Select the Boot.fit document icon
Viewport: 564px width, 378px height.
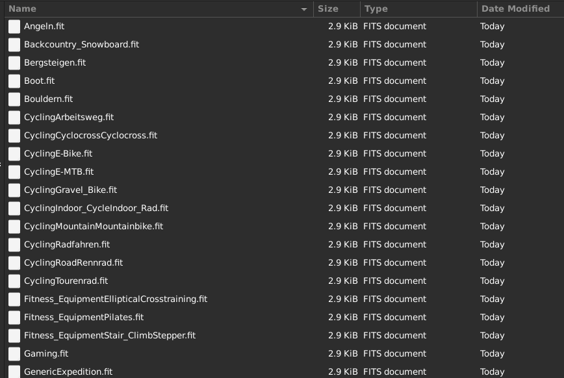coord(14,81)
